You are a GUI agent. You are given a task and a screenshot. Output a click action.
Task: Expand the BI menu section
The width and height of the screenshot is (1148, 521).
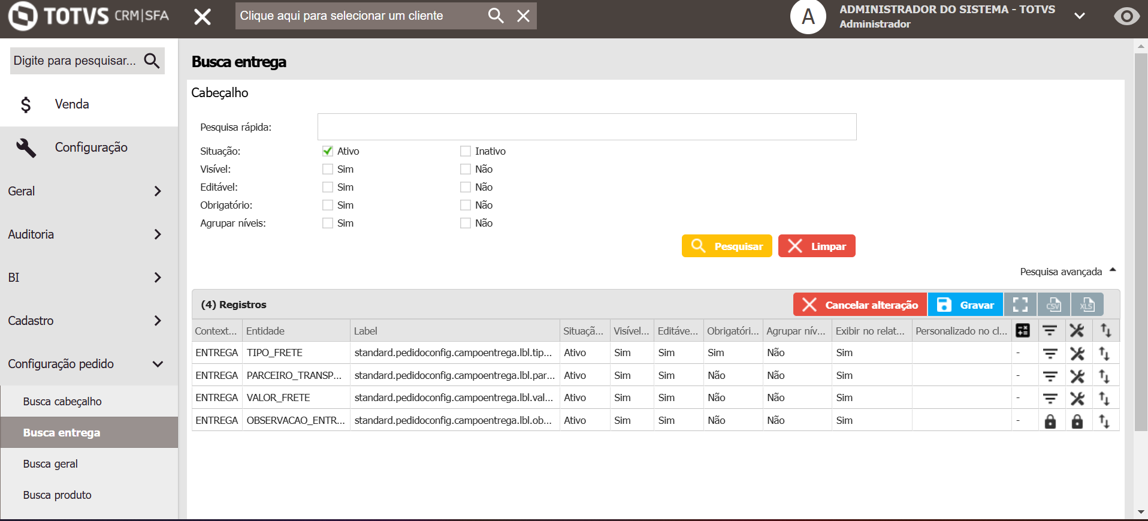[89, 278]
